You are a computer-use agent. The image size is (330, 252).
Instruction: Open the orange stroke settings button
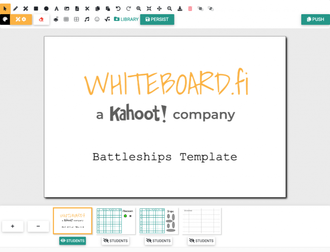tap(21, 19)
